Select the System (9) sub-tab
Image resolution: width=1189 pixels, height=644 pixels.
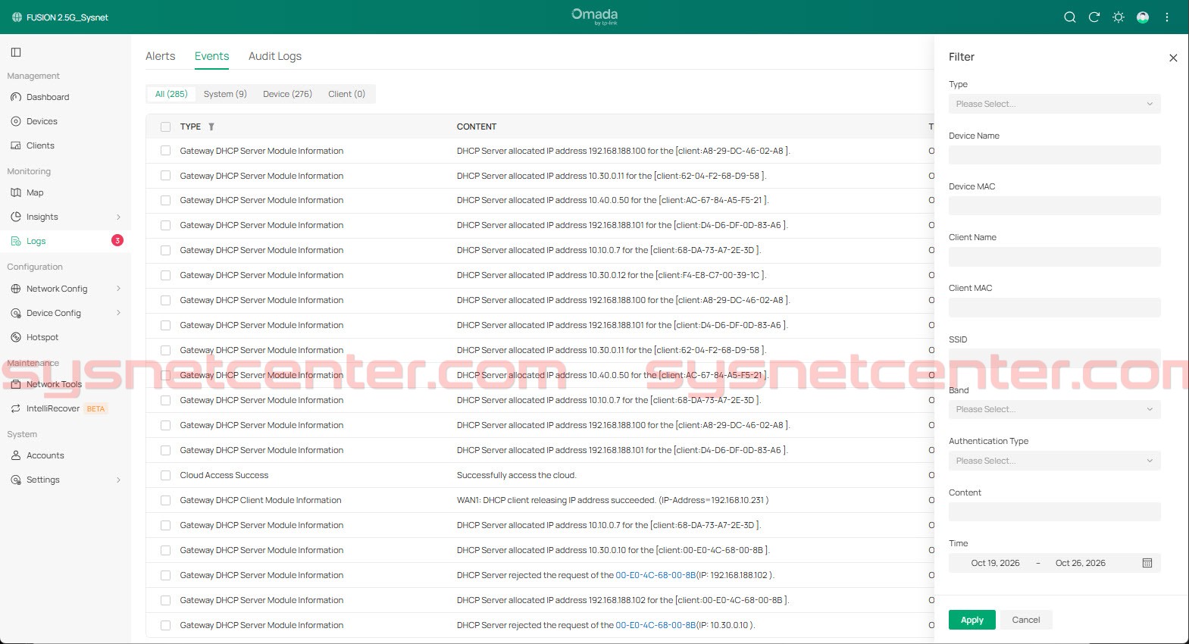point(225,94)
